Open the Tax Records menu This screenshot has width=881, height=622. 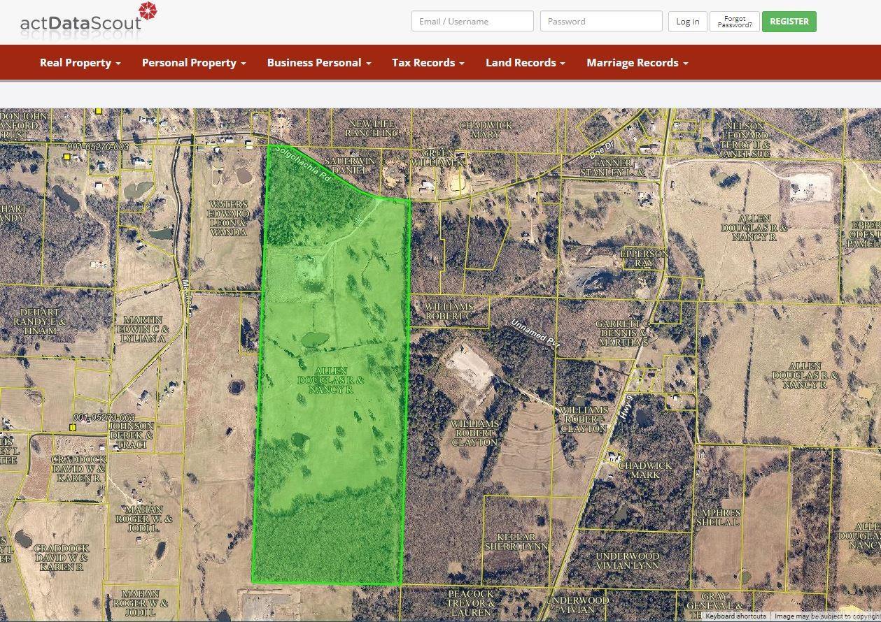coord(428,63)
